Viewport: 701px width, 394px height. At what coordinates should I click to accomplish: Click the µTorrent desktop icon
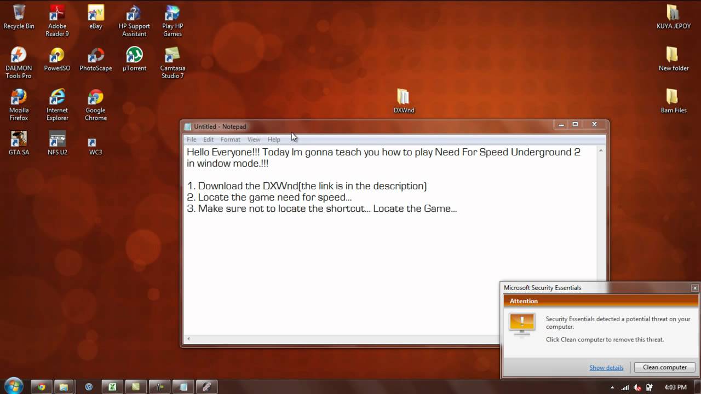tap(134, 60)
